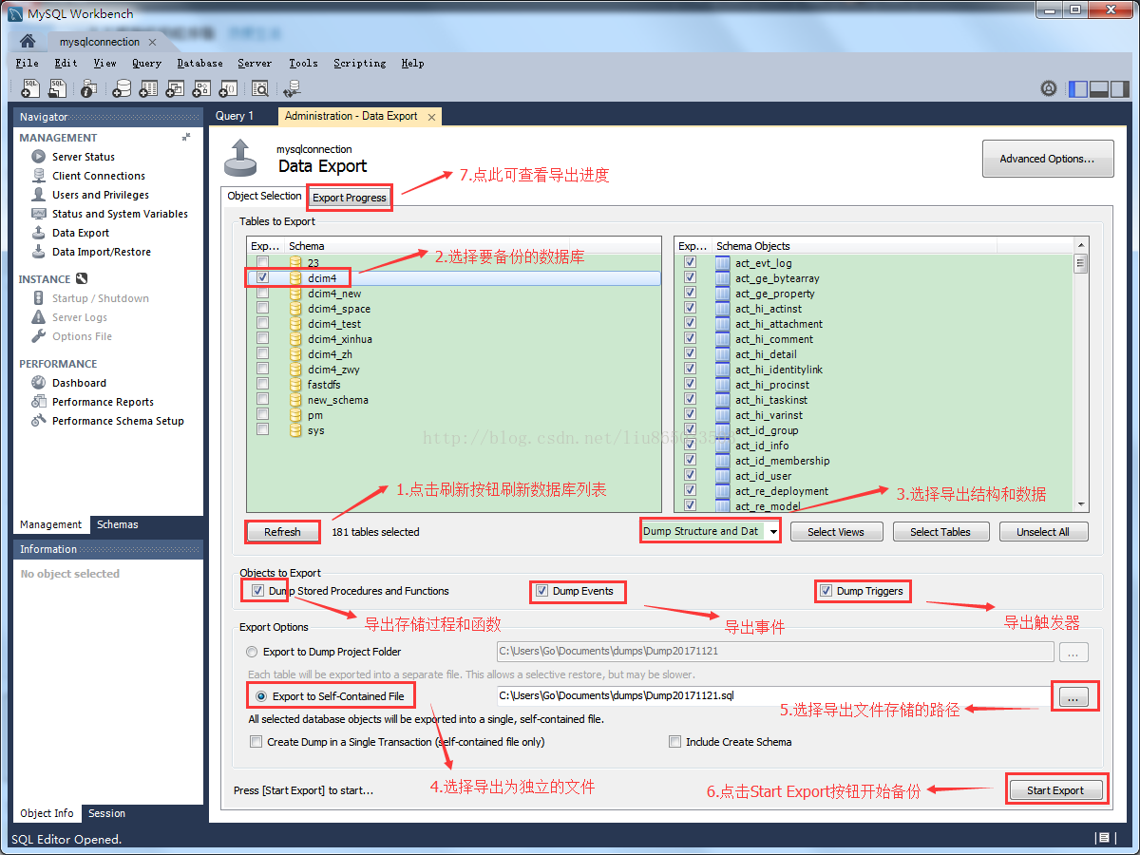Toggle the left sidebar panel
Viewport: 1140px width, 855px height.
coord(1078,88)
